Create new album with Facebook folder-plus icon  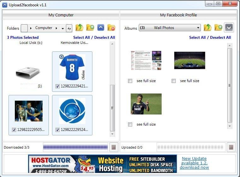click(218, 28)
